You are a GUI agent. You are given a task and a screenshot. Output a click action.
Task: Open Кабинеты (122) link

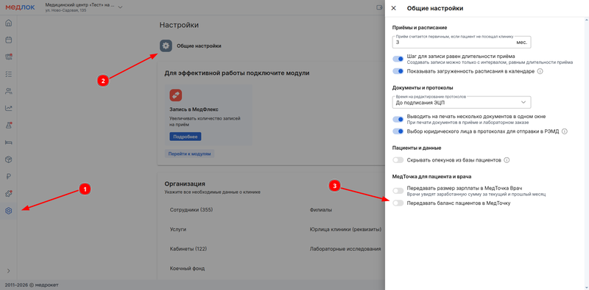[188, 249]
